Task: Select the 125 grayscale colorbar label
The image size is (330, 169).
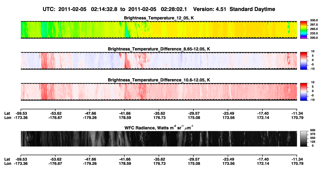Action: click(x=313, y=142)
